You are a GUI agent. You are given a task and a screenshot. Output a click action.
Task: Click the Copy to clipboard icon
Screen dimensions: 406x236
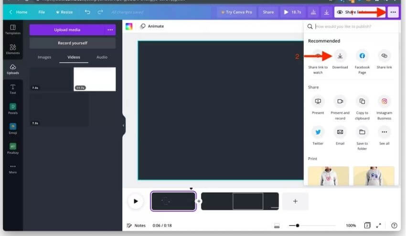click(x=362, y=102)
